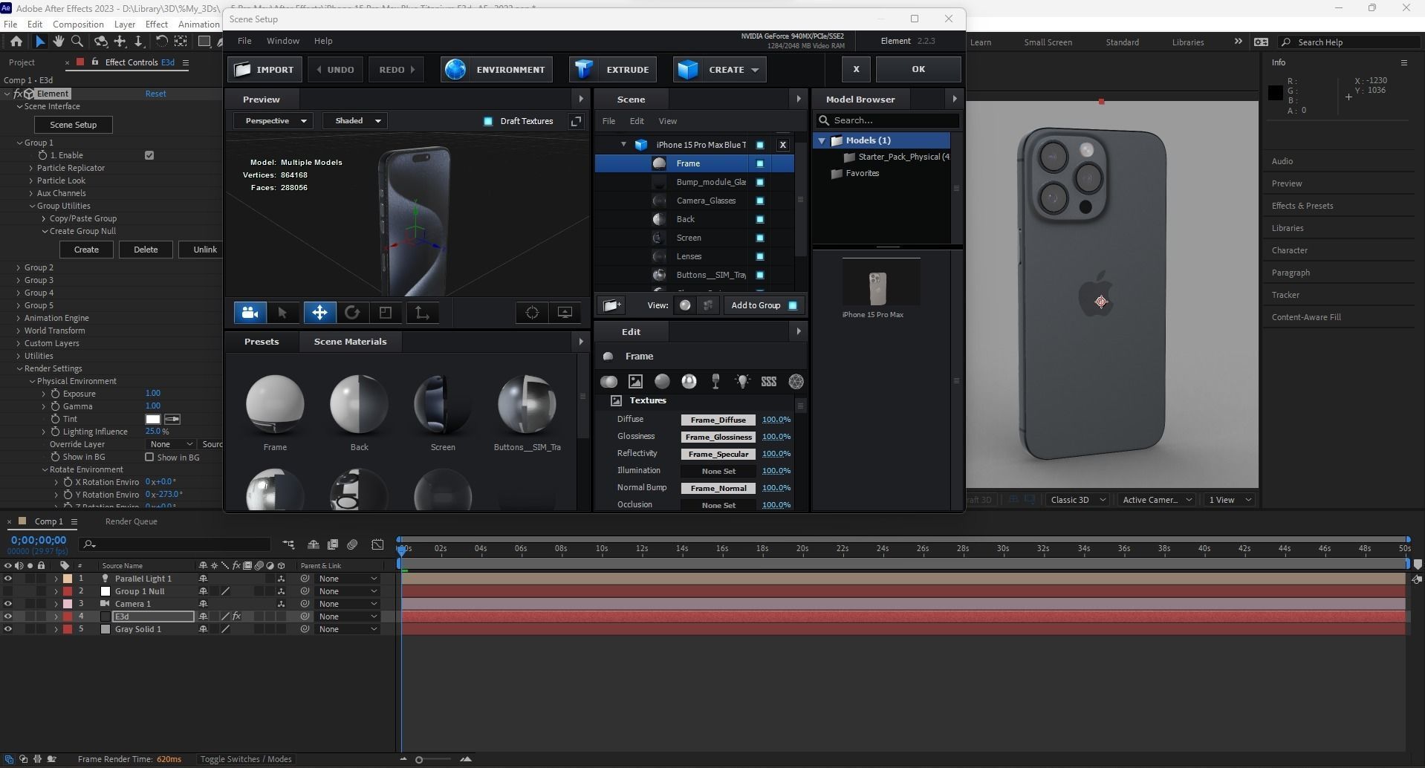Image resolution: width=1425 pixels, height=768 pixels.
Task: Select the Hand tool in After Effects
Action: [x=59, y=42]
